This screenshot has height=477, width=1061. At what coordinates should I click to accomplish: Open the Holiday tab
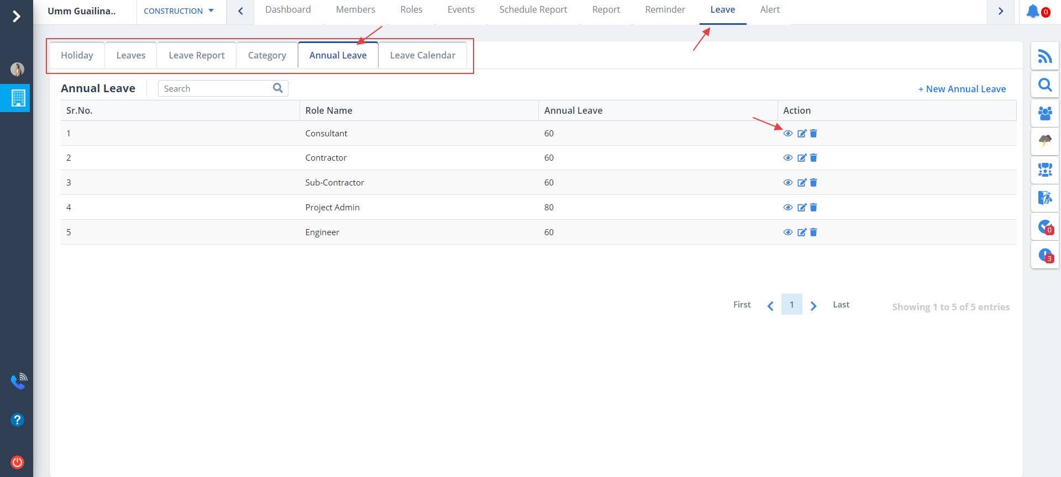coord(77,55)
